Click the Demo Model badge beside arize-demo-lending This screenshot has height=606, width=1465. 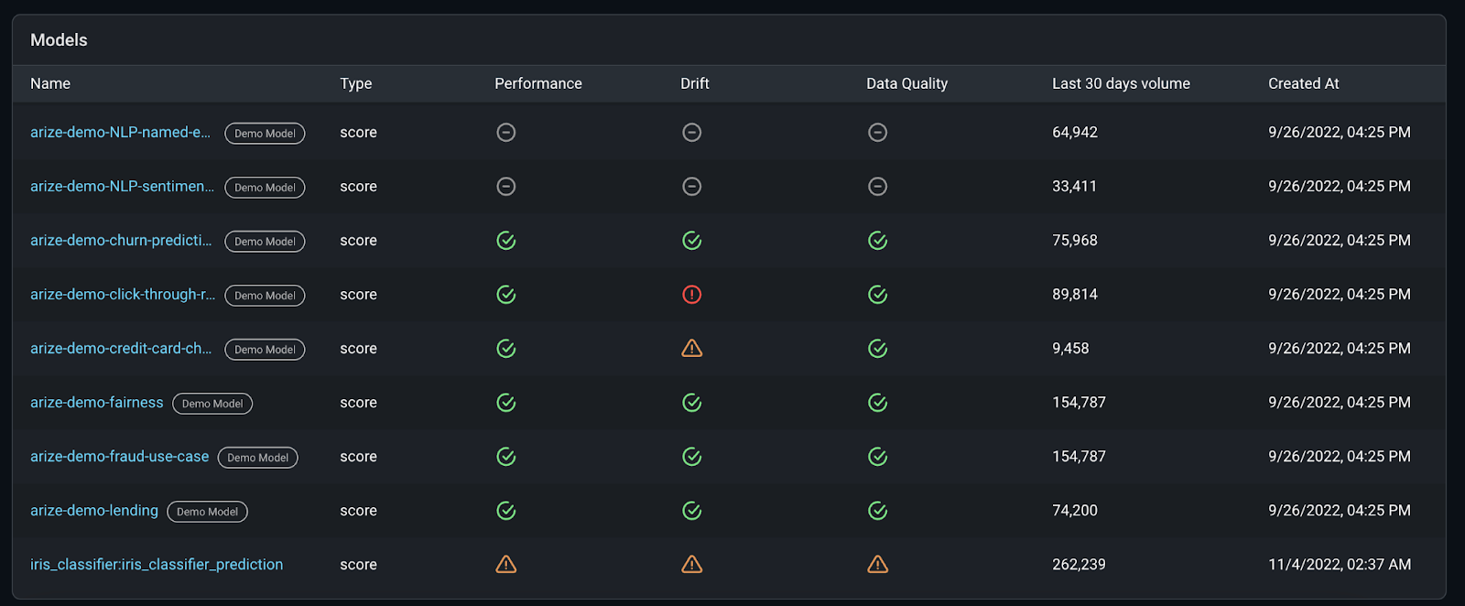point(207,511)
